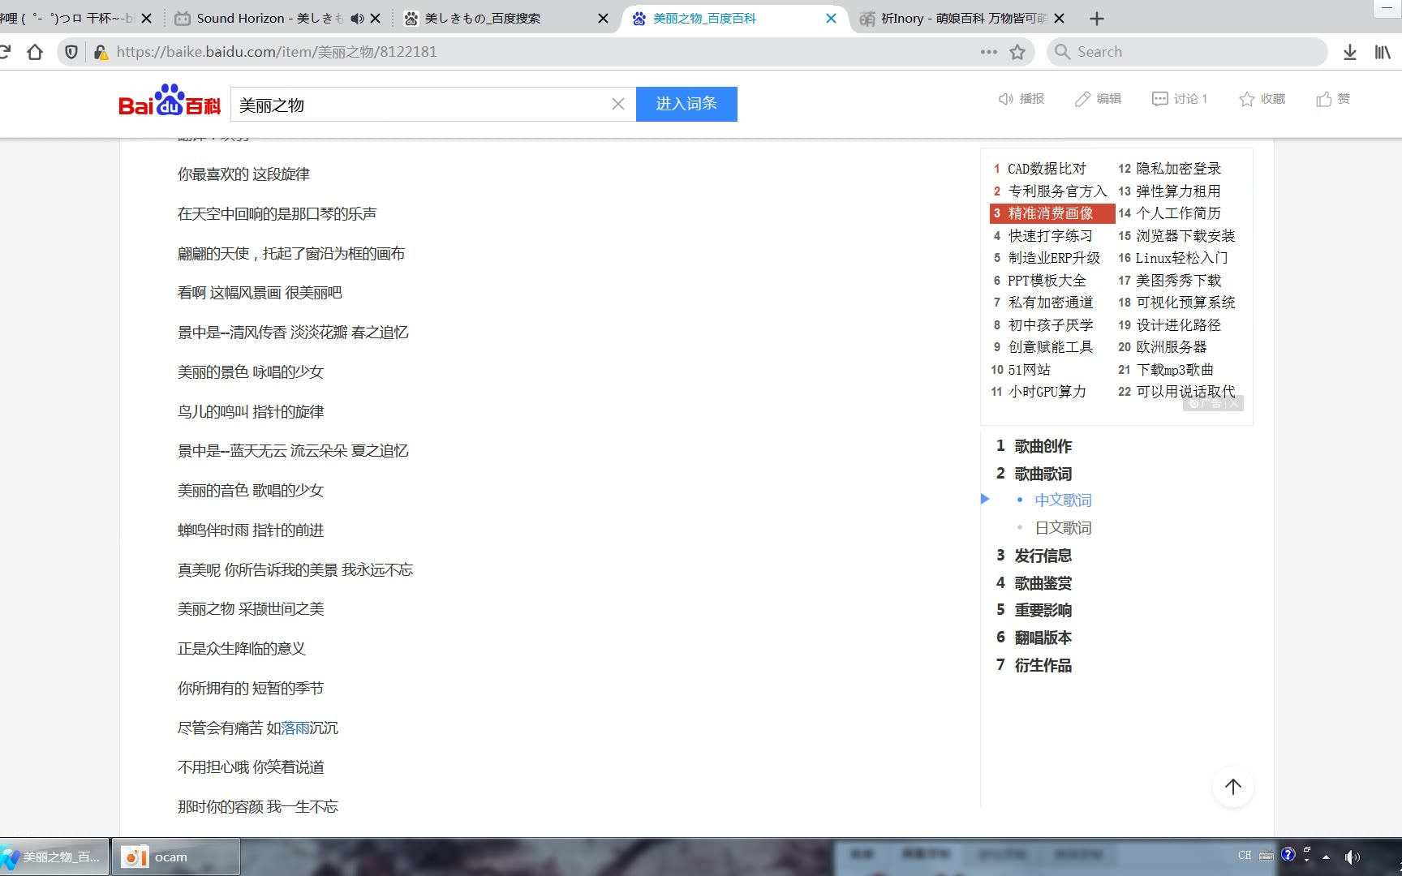Open the Library icon in the toolbar

1383,52
